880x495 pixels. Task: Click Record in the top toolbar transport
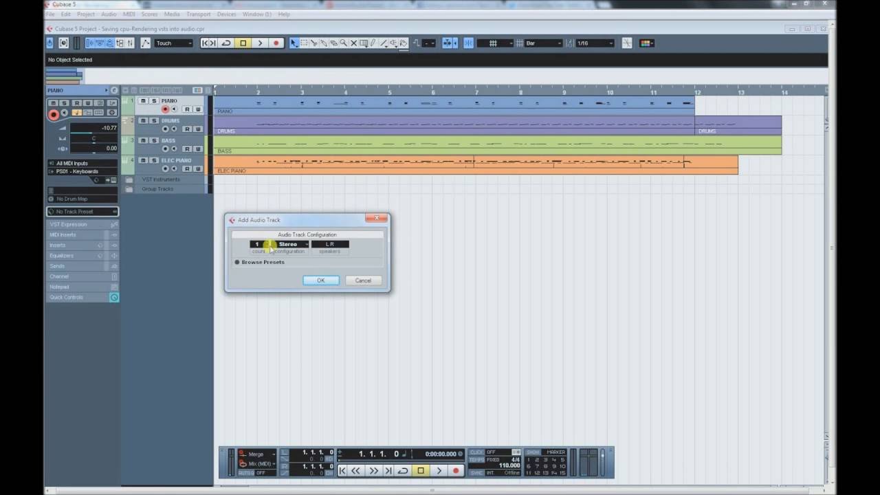[x=276, y=43]
